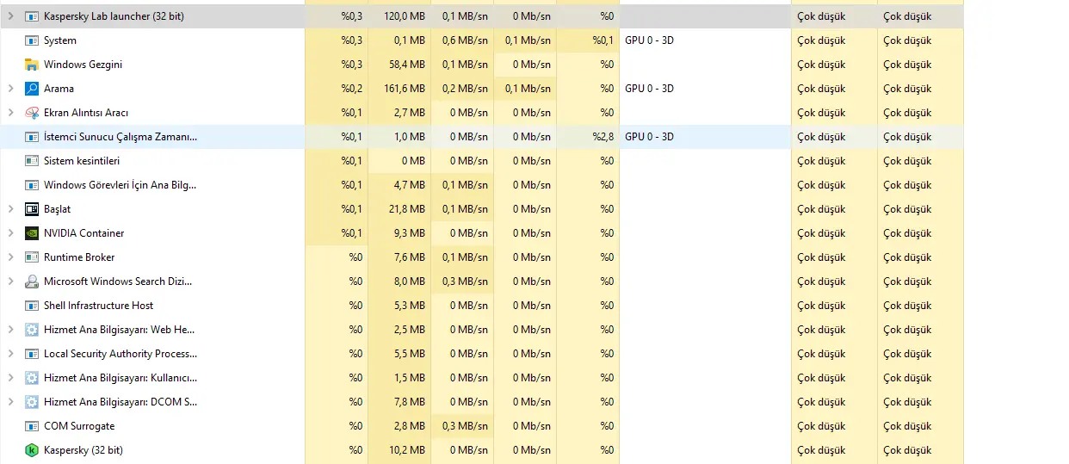Click the 58,4 MB memory value

tap(407, 65)
